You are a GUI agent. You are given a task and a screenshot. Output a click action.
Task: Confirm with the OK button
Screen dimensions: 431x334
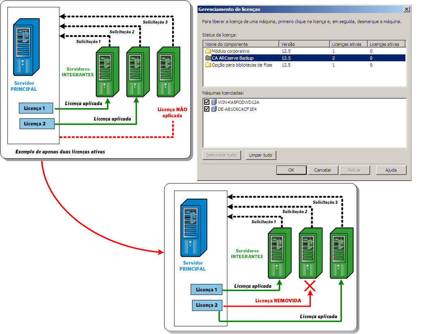[291, 170]
